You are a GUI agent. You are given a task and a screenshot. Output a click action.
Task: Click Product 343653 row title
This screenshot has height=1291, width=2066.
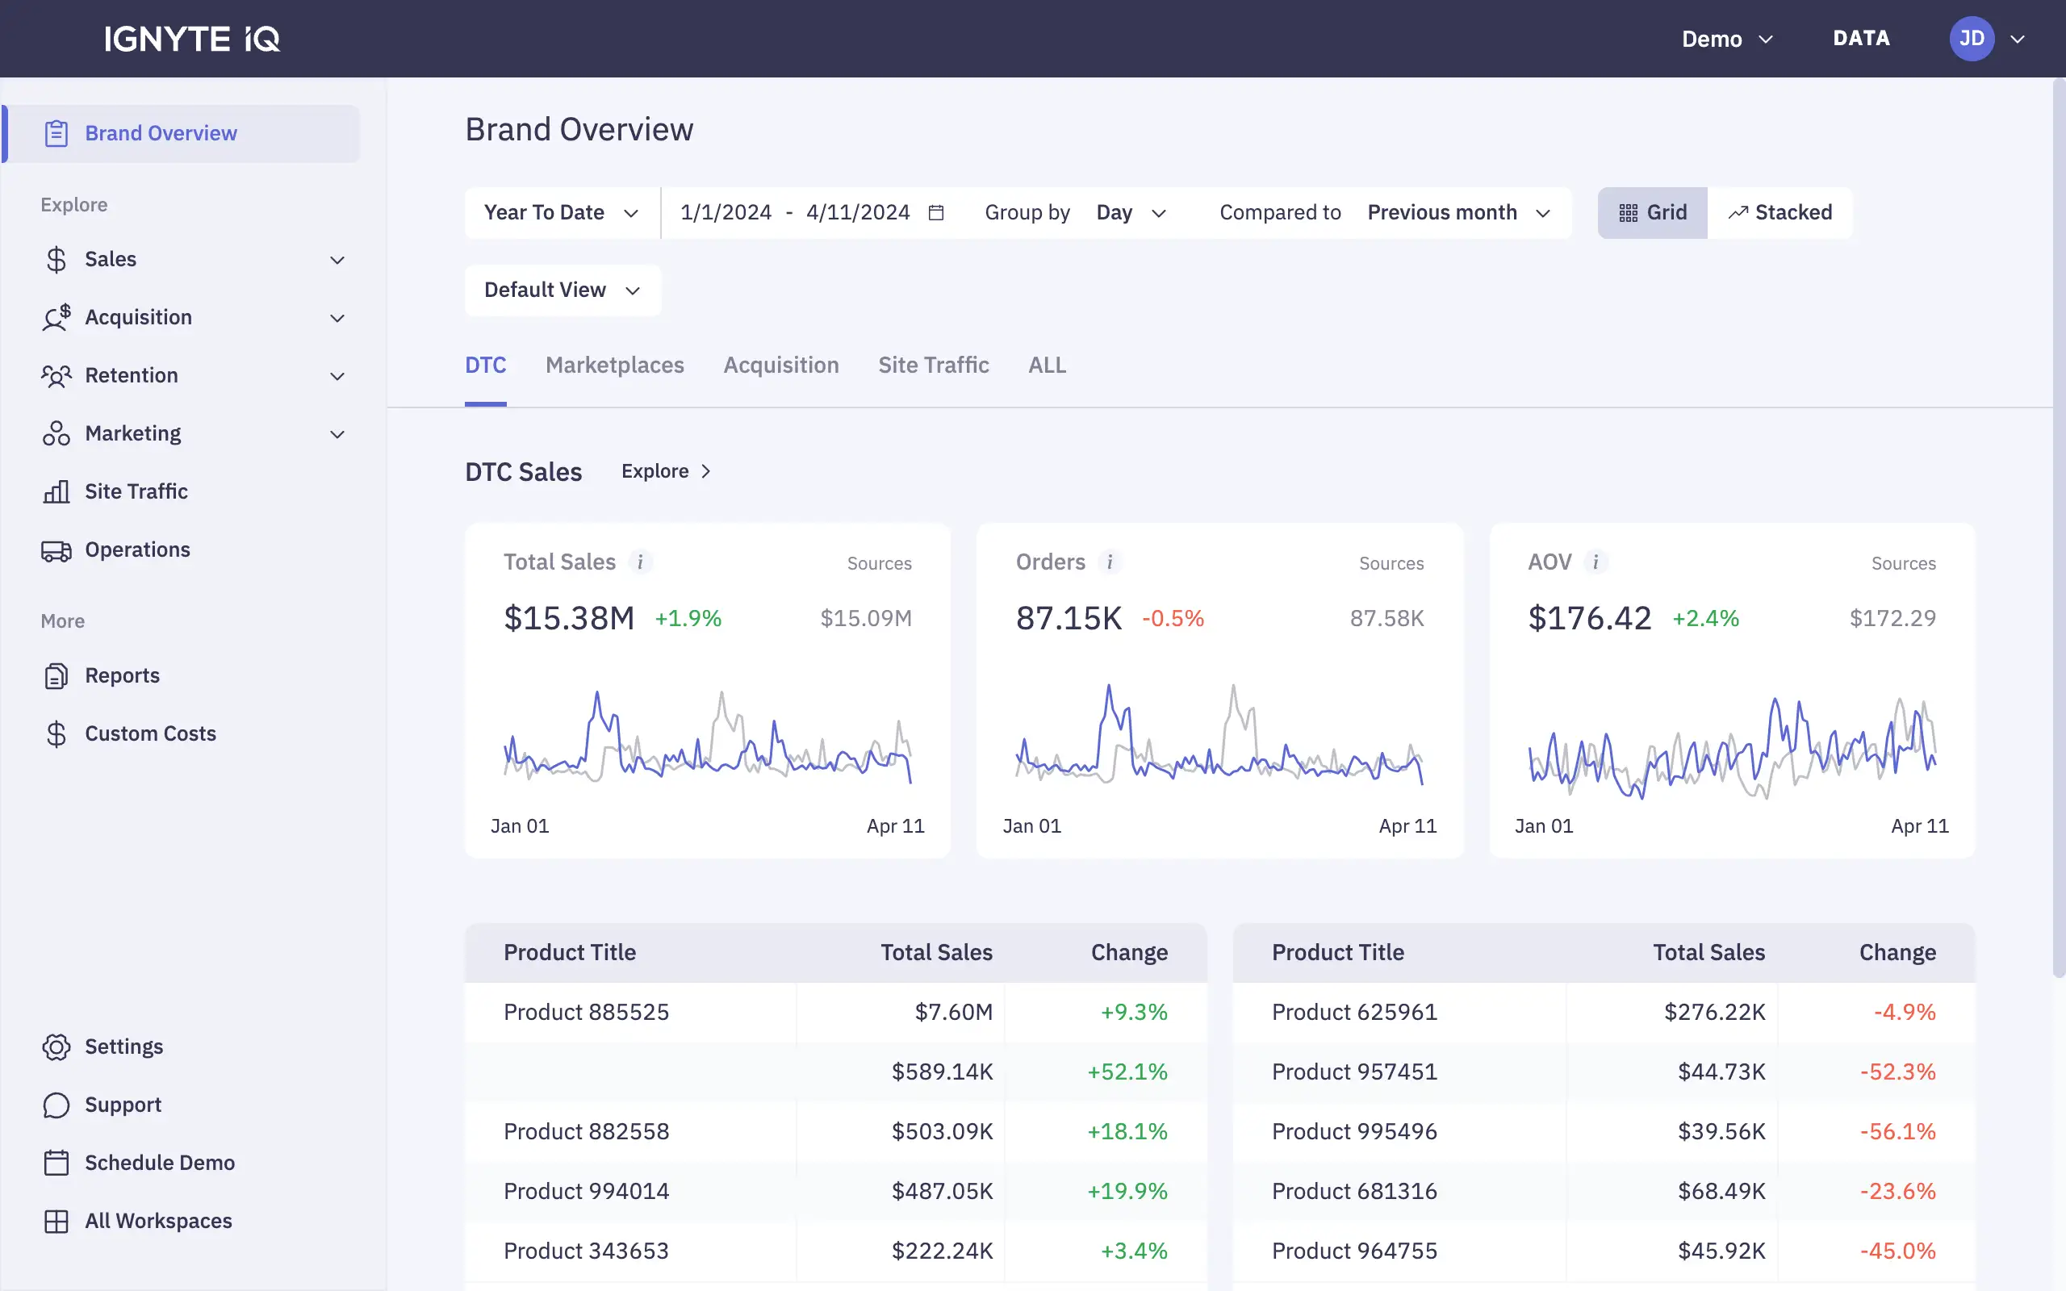[x=587, y=1251]
